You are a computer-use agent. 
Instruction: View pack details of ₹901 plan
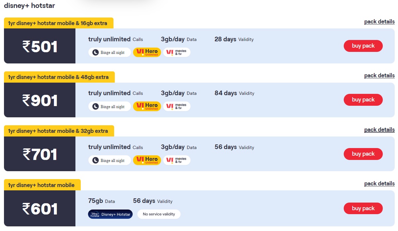point(379,76)
